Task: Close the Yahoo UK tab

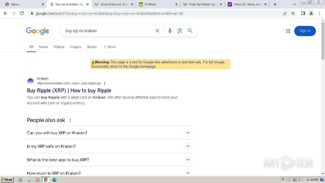Action: click(266, 4)
